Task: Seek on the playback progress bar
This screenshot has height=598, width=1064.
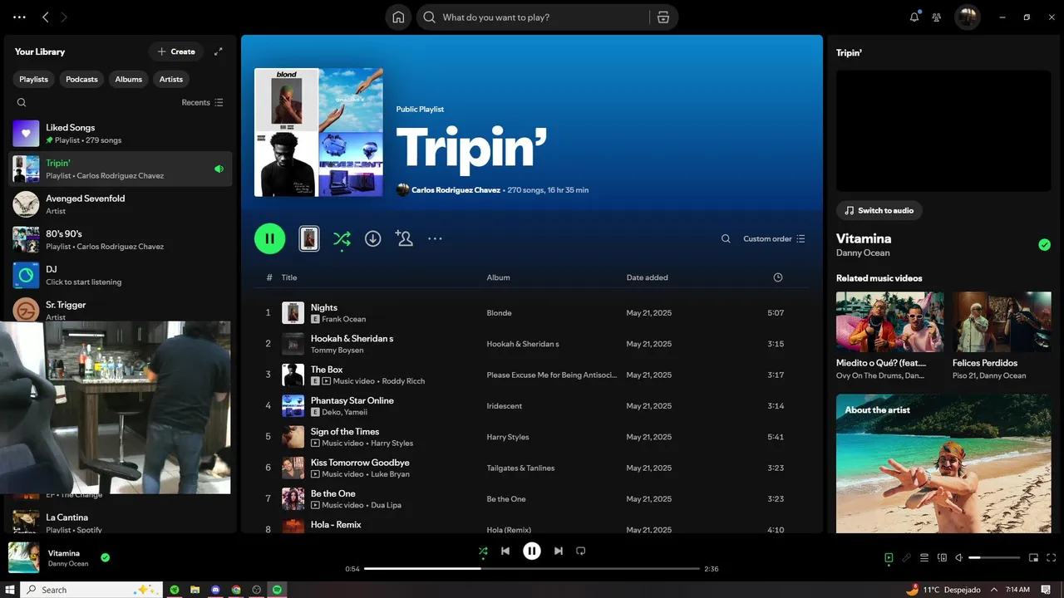Action: click(x=532, y=569)
